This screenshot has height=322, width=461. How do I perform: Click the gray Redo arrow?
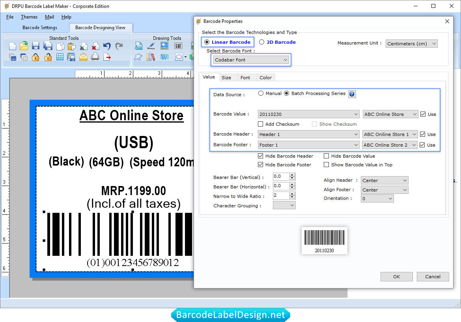119,46
